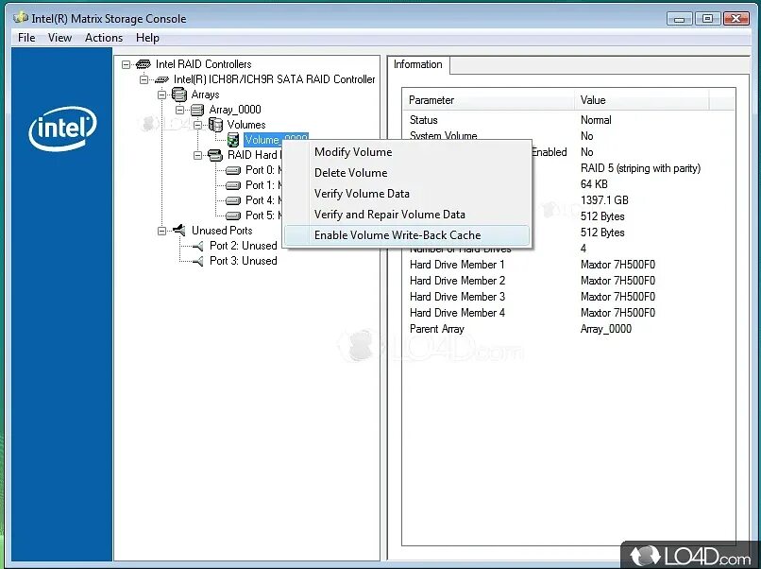Select Port 2: Unused entry
The image size is (761, 569).
coord(244,246)
